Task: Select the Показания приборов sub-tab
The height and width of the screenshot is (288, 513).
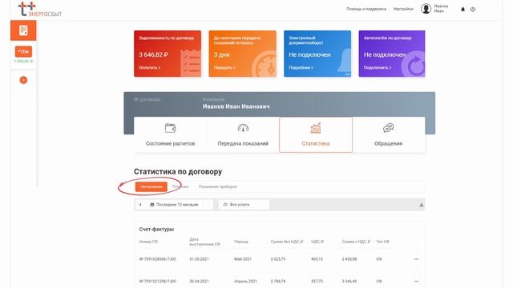Action: click(x=217, y=186)
